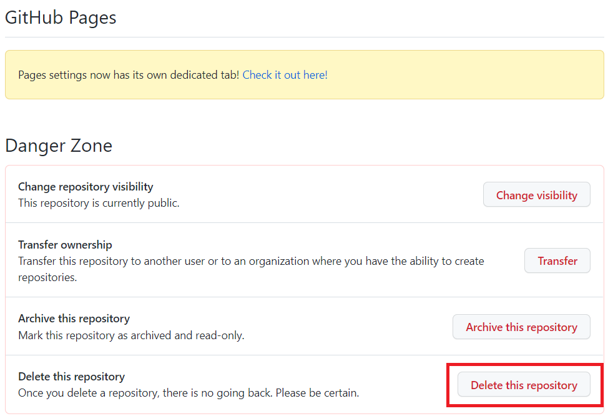Select the "Transfer ownership" bold title
The width and height of the screenshot is (608, 416).
tap(65, 244)
